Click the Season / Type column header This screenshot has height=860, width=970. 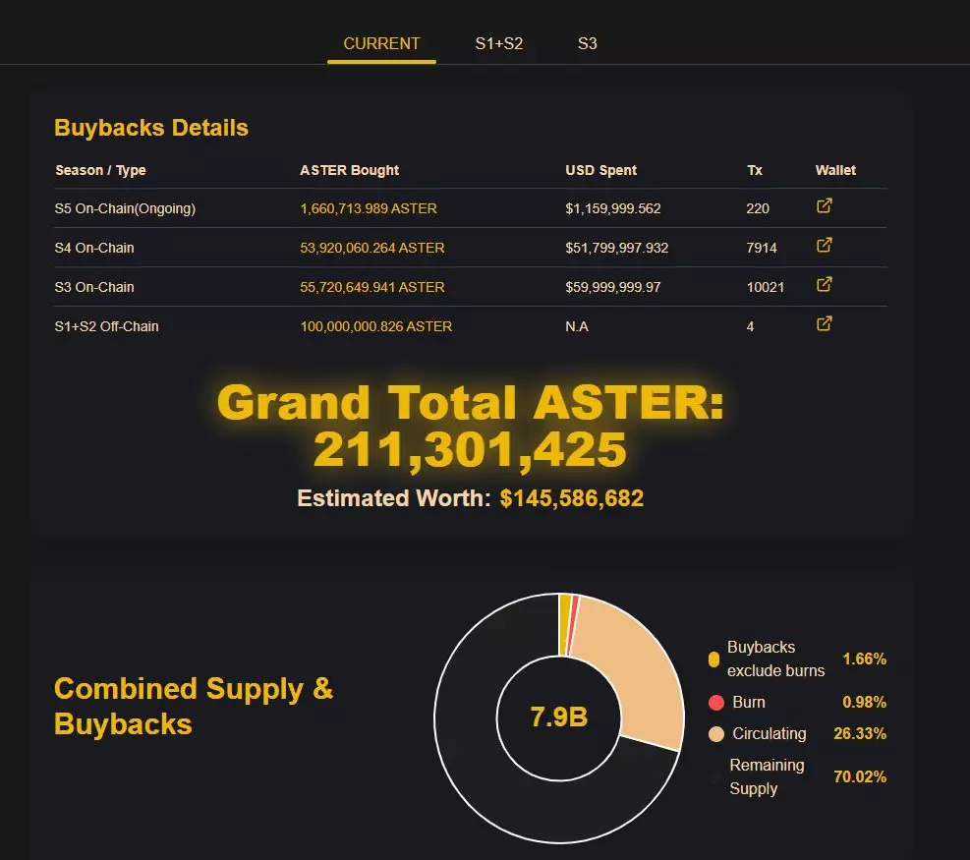click(100, 170)
